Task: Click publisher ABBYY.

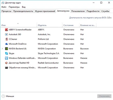Action: (x=41, y=30)
